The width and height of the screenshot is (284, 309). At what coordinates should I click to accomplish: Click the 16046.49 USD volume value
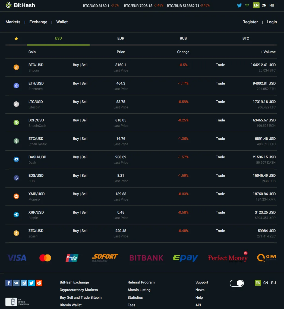coord(264,175)
